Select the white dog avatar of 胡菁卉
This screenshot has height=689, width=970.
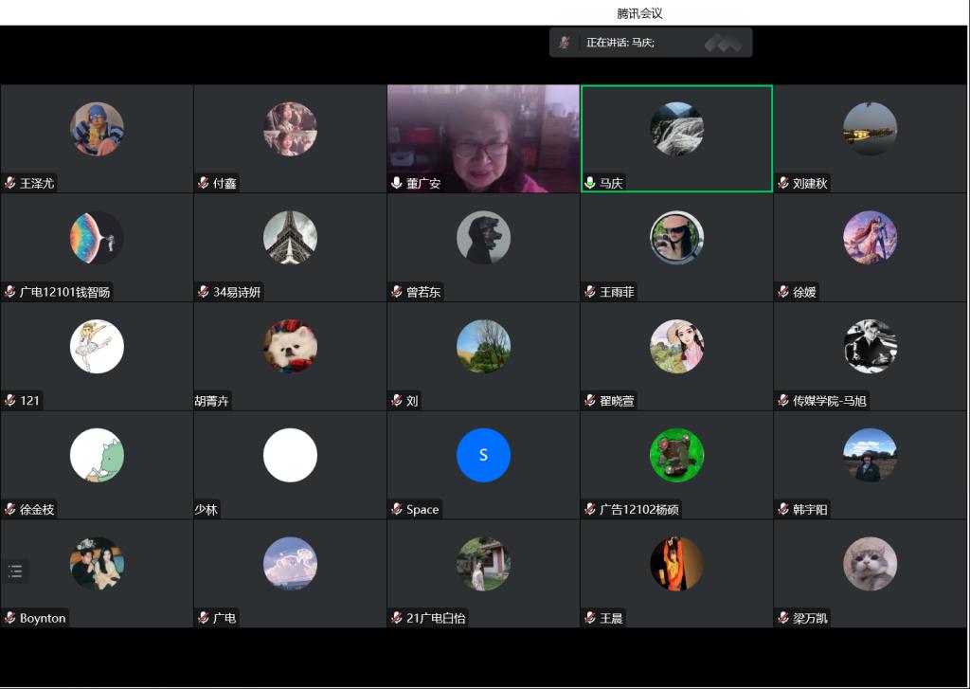pos(290,346)
